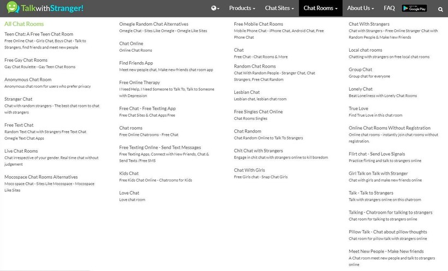Go to Chat Online

(x=131, y=44)
